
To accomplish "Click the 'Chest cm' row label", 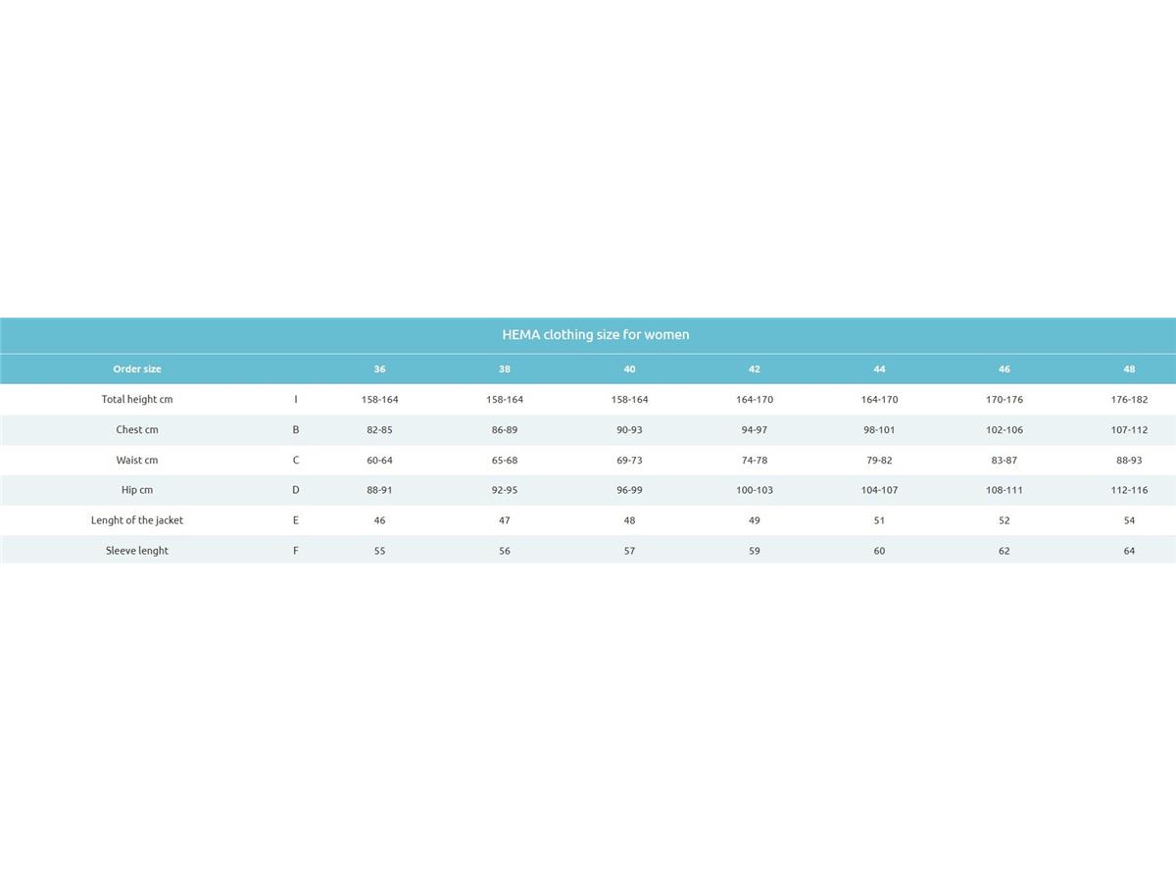I will pyautogui.click(x=137, y=430).
